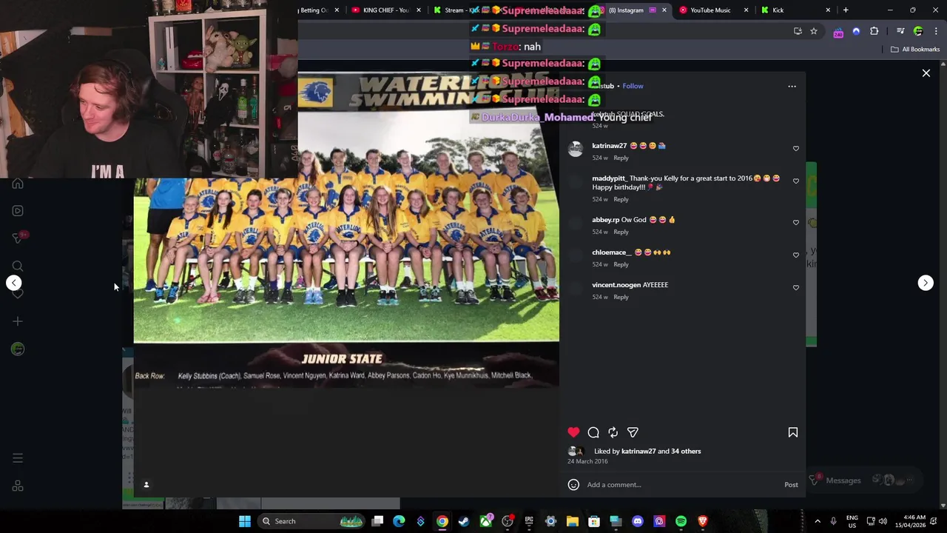The height and width of the screenshot is (533, 947).
Task: Close the Kick tab
Action: coord(828,10)
